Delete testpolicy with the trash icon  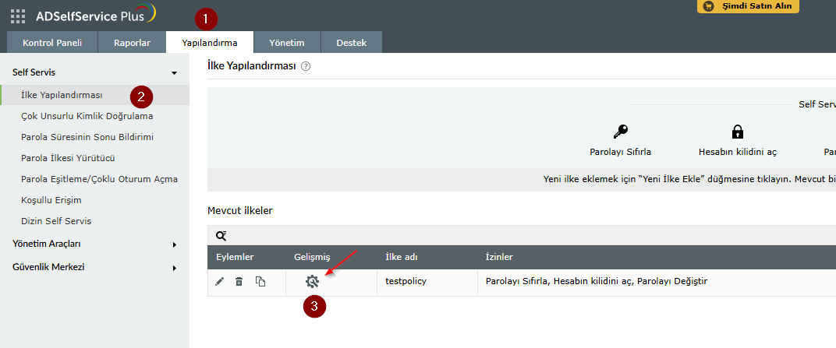point(239,282)
